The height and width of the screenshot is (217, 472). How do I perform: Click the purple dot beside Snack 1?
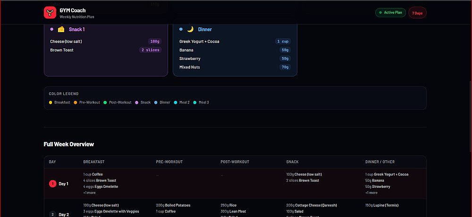52,29
